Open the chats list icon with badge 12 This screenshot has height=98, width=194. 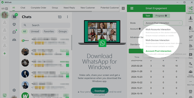coord(14,17)
